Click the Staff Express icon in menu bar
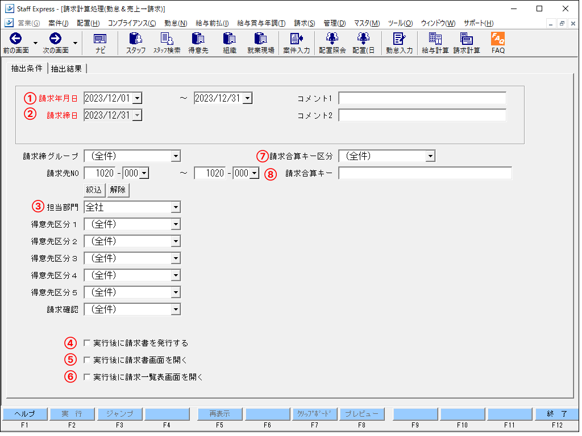Viewport: 582px width, 436px height. pyautogui.click(x=9, y=23)
